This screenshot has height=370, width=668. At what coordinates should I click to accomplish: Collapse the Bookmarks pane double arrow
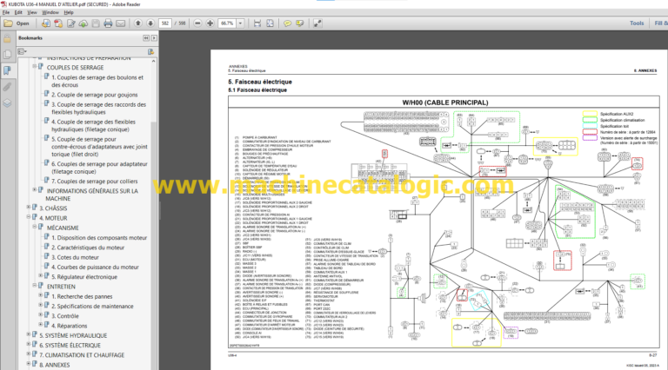(146, 38)
